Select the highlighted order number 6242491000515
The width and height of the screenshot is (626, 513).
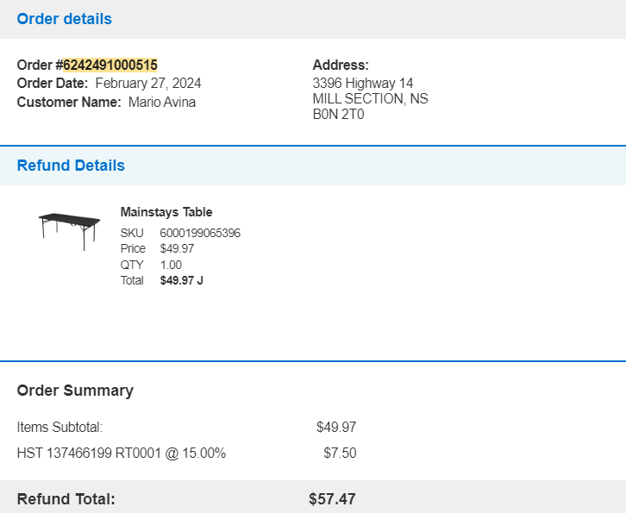110,65
